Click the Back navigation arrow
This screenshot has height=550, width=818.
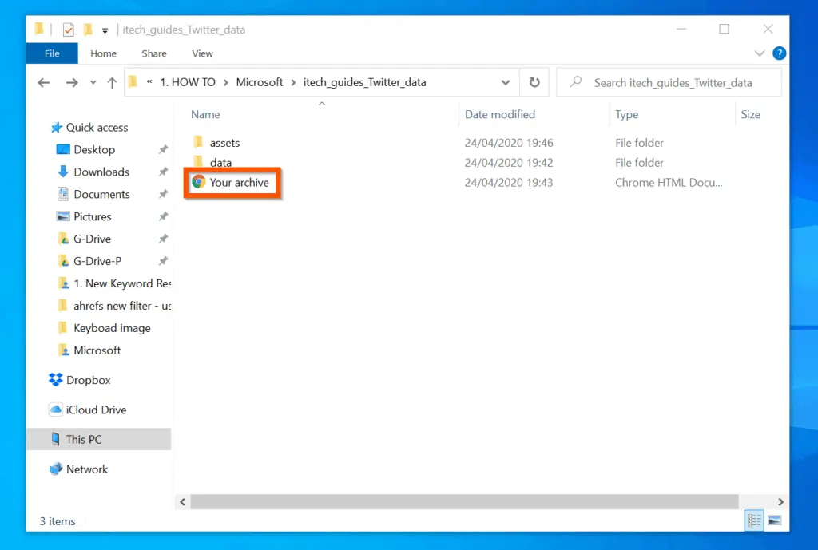tap(44, 82)
